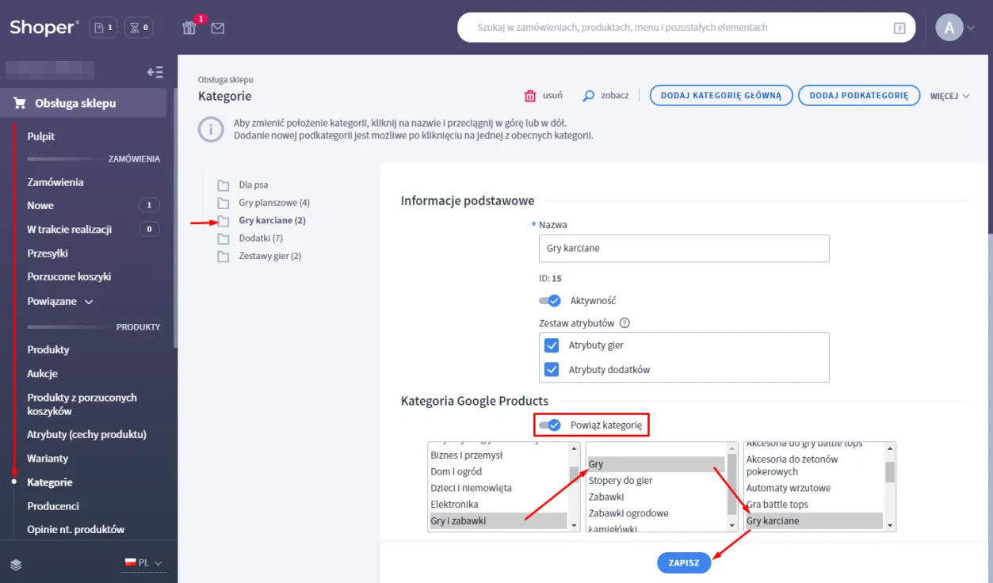This screenshot has width=993, height=583.
Task: Open Produkty in the sidebar menu
Action: (x=48, y=350)
